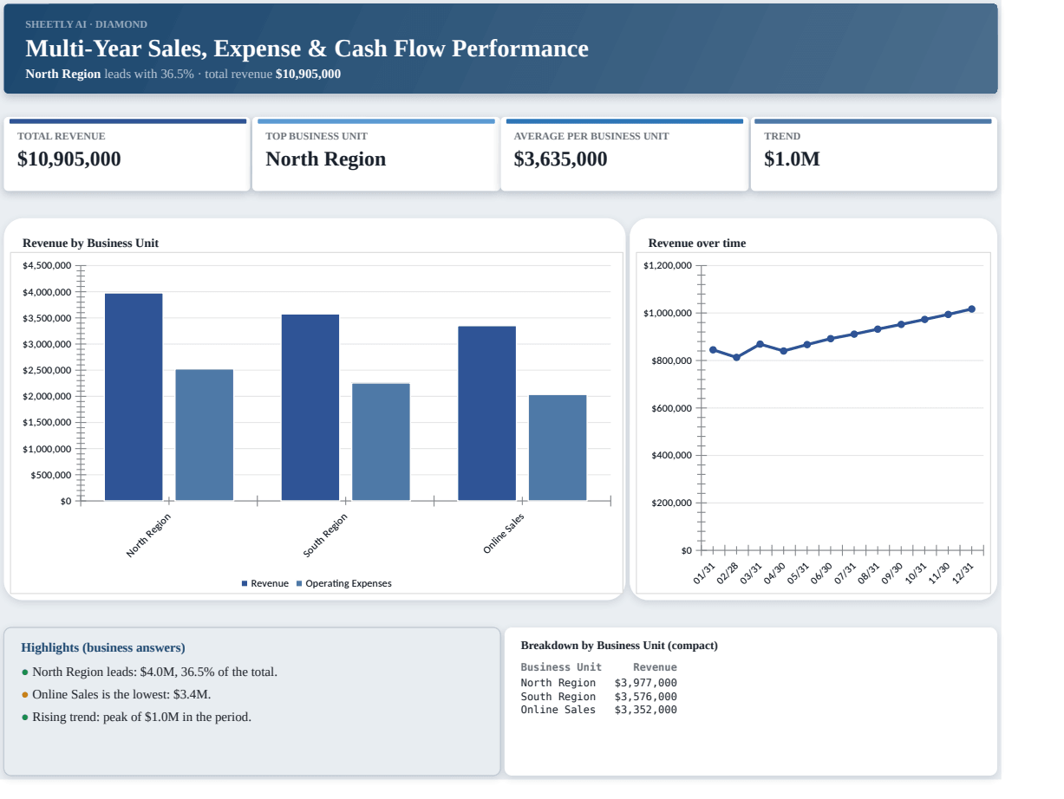
Task: Click the 'Online Sales is the lowest' highlight
Action: click(116, 695)
